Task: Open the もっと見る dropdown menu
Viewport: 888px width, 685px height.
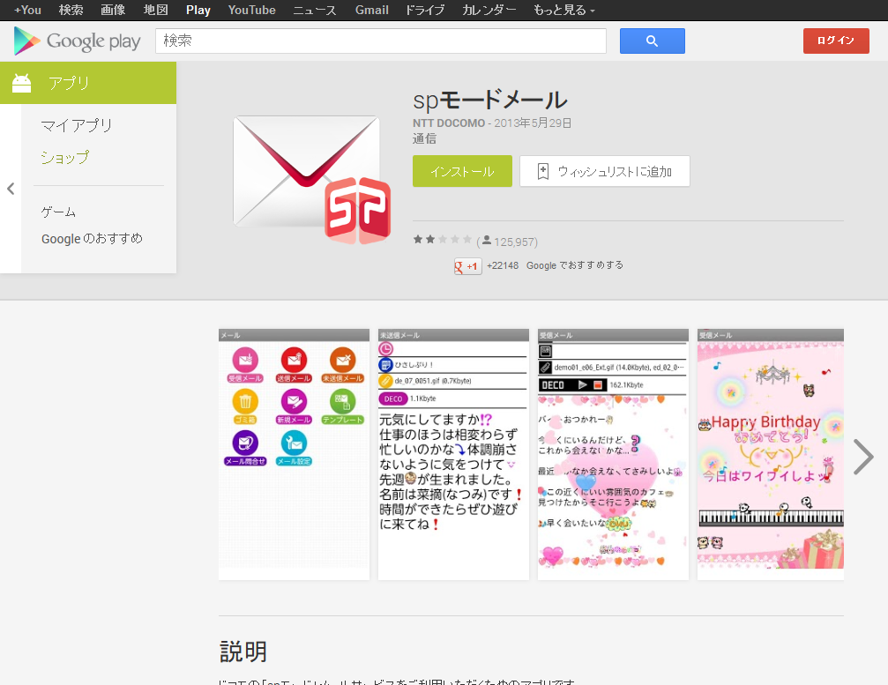Action: click(563, 11)
